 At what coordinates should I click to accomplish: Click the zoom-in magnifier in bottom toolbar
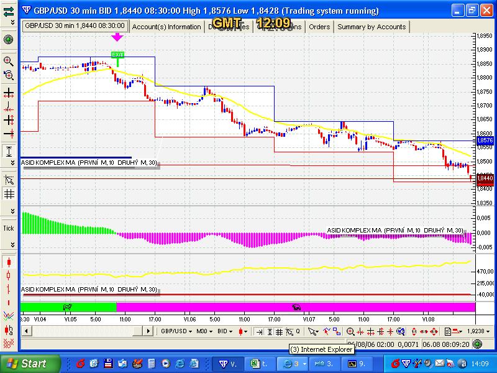click(351, 331)
